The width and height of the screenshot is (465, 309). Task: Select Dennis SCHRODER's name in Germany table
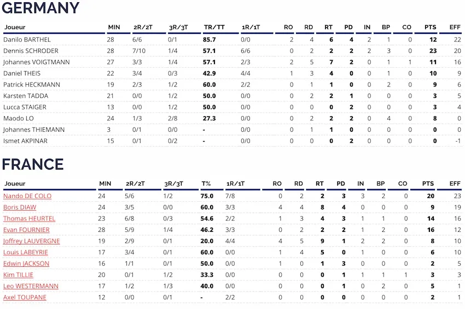click(30, 51)
